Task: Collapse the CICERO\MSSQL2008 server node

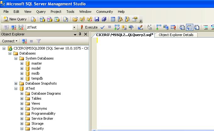Action: (4, 48)
